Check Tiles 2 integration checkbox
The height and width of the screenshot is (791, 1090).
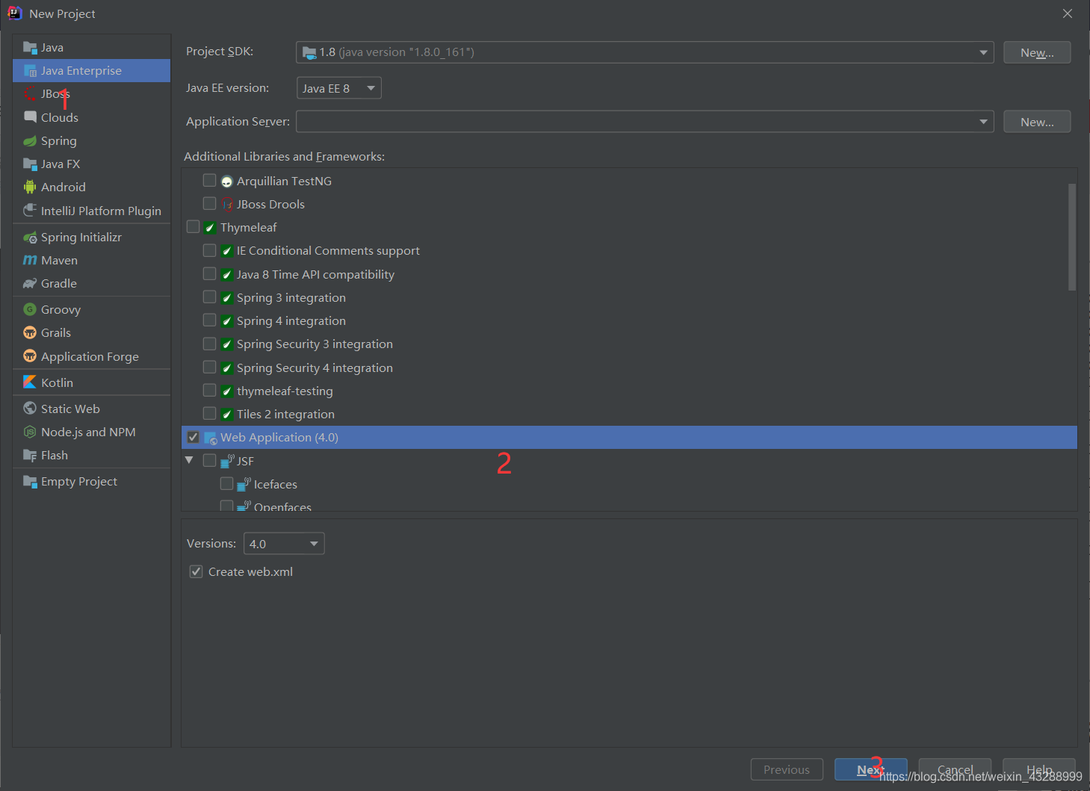point(209,414)
